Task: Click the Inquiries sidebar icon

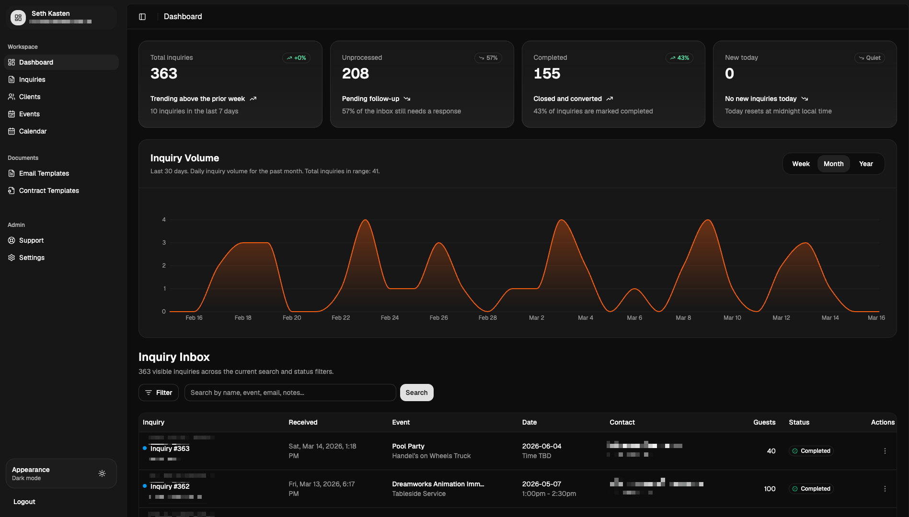Action: [12, 79]
